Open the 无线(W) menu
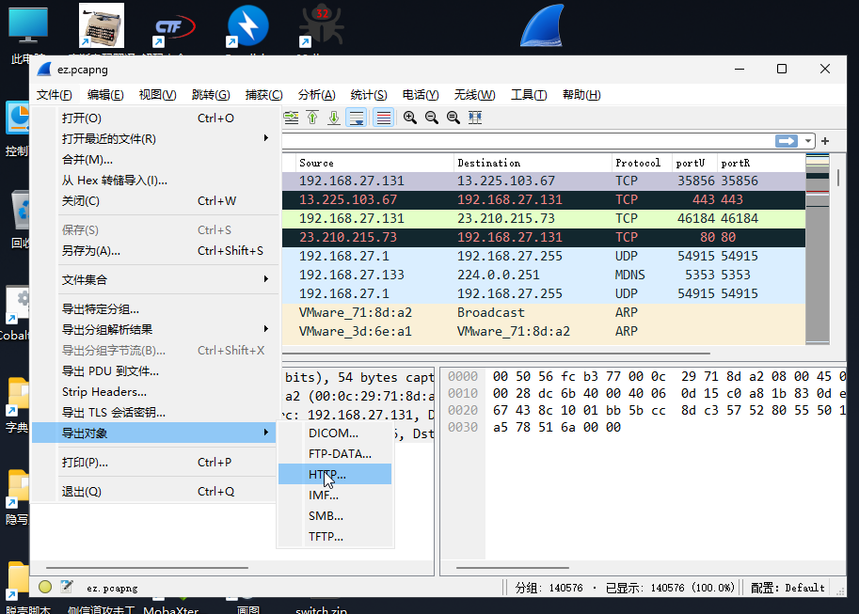This screenshot has height=614, width=859. pyautogui.click(x=474, y=95)
